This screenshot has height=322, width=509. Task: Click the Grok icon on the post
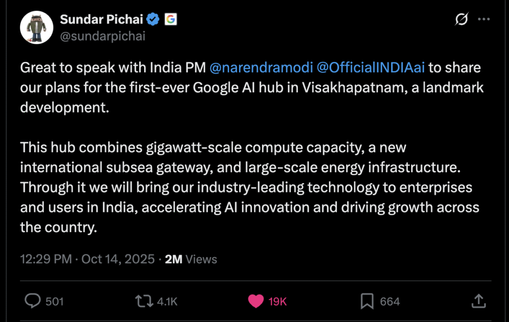[x=461, y=19]
